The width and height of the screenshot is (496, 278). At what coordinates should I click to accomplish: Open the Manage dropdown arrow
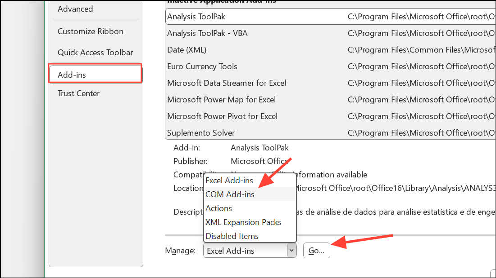tap(291, 250)
